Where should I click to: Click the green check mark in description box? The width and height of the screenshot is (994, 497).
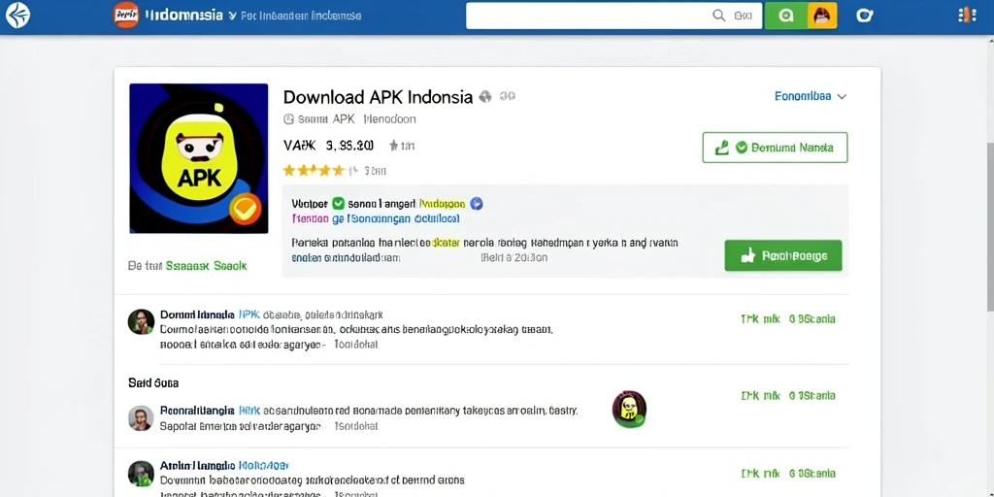(x=338, y=204)
